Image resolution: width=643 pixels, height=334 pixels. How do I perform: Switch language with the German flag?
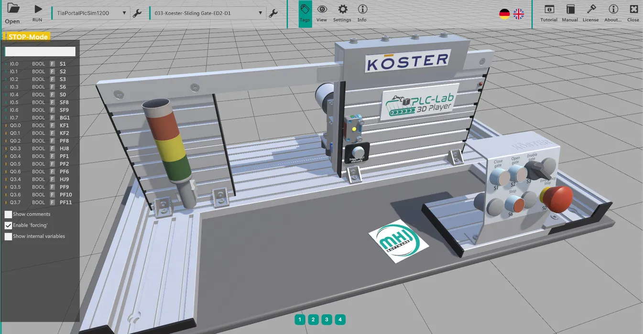click(504, 14)
